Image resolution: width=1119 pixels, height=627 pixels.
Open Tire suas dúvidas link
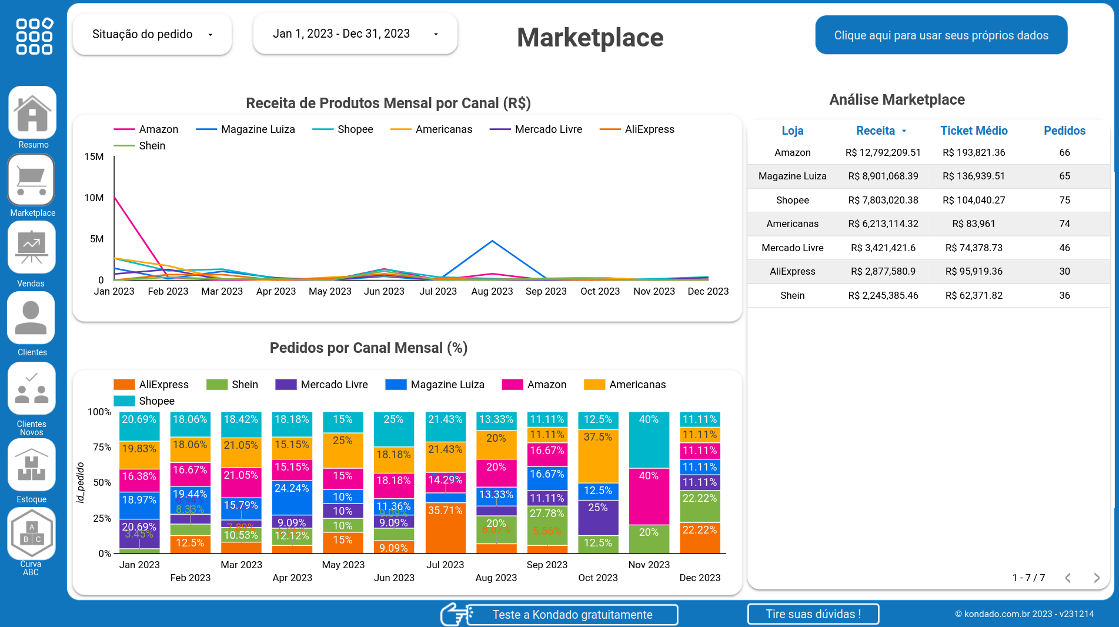813,614
